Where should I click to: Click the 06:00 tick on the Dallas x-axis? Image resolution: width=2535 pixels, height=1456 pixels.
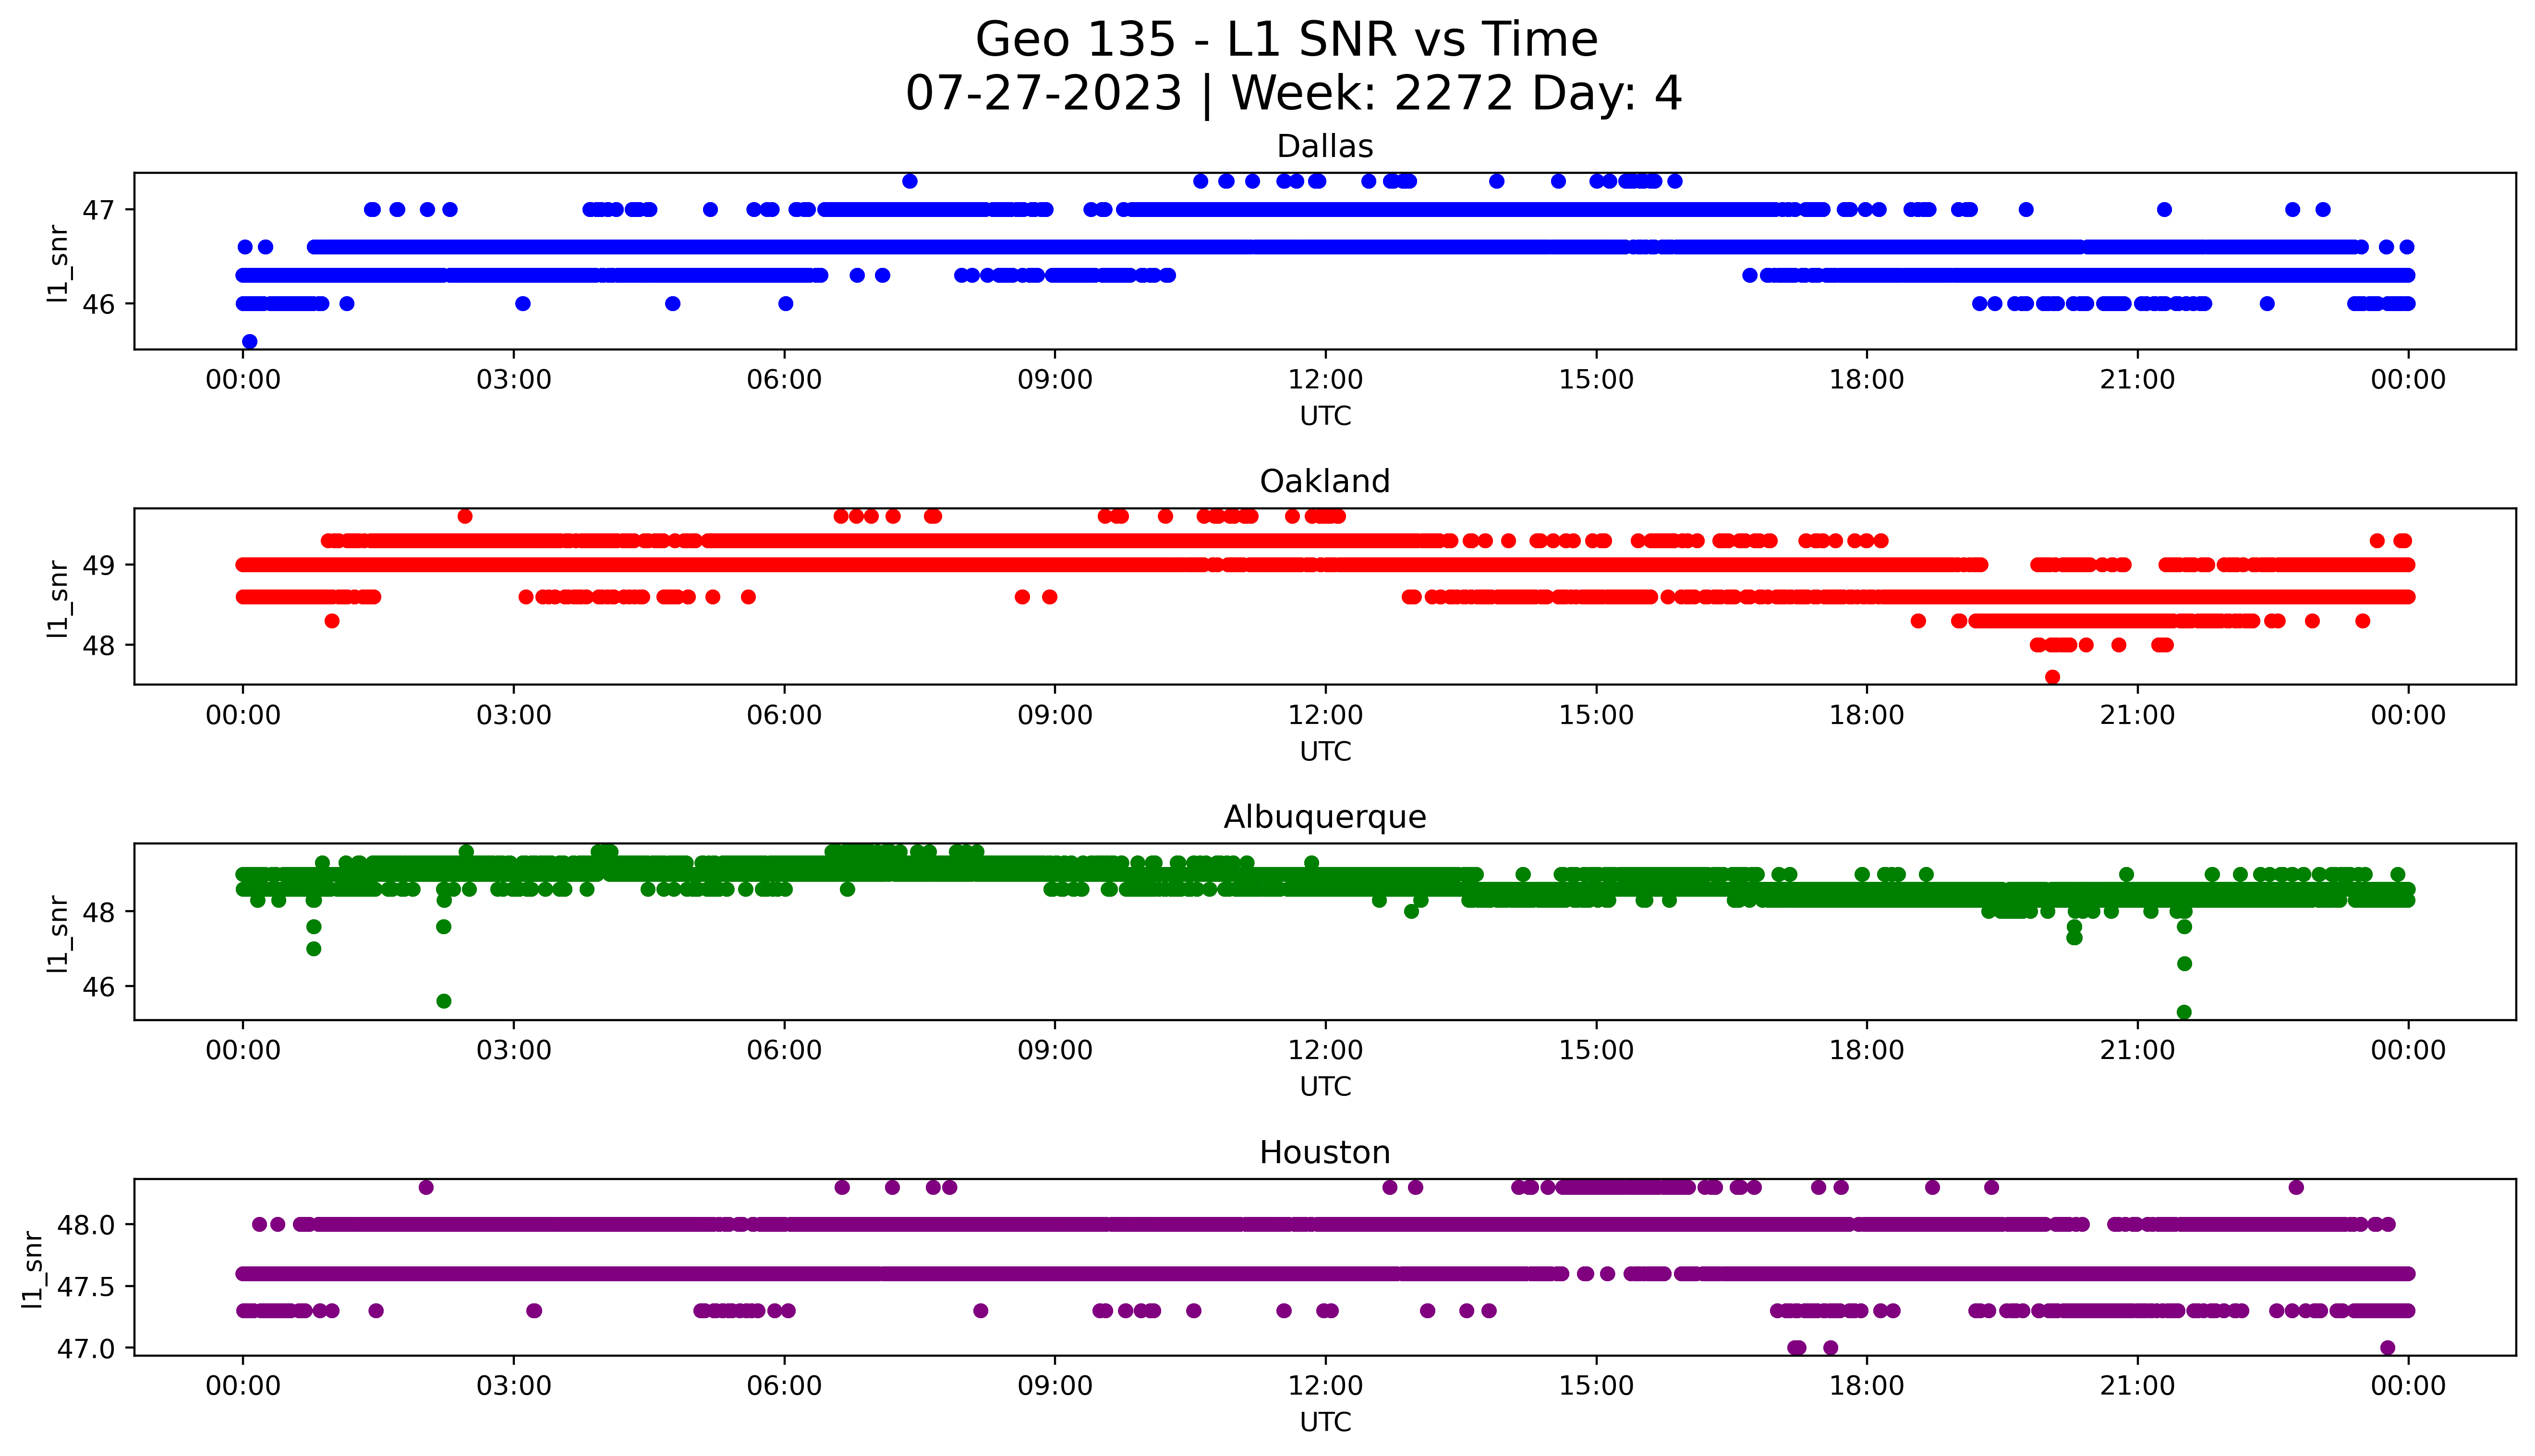point(785,380)
